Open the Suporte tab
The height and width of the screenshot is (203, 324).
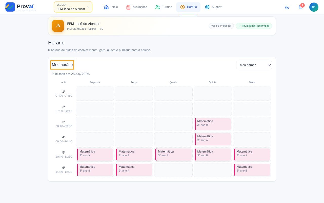(x=214, y=7)
